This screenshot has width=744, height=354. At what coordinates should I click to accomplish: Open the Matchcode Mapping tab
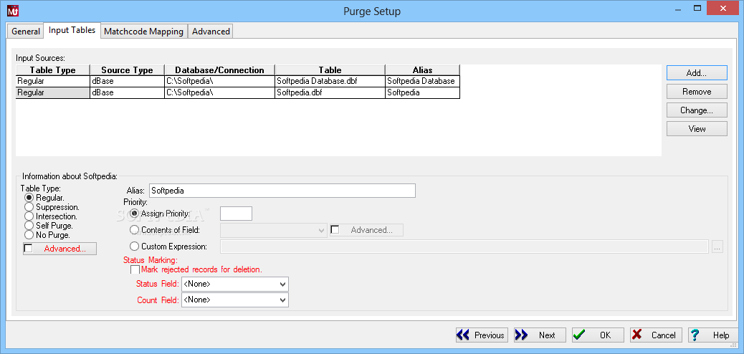pyautogui.click(x=144, y=32)
